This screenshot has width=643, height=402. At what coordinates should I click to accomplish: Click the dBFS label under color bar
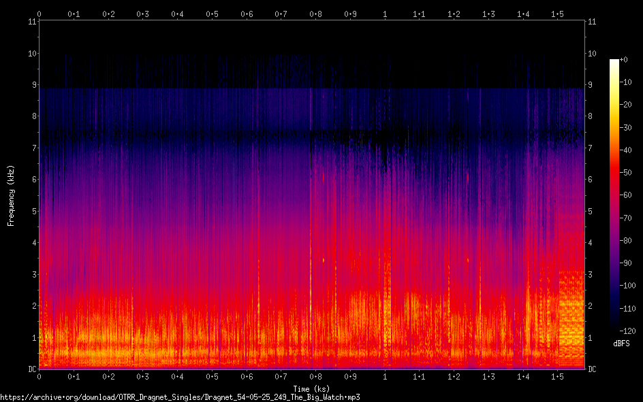[x=621, y=344]
